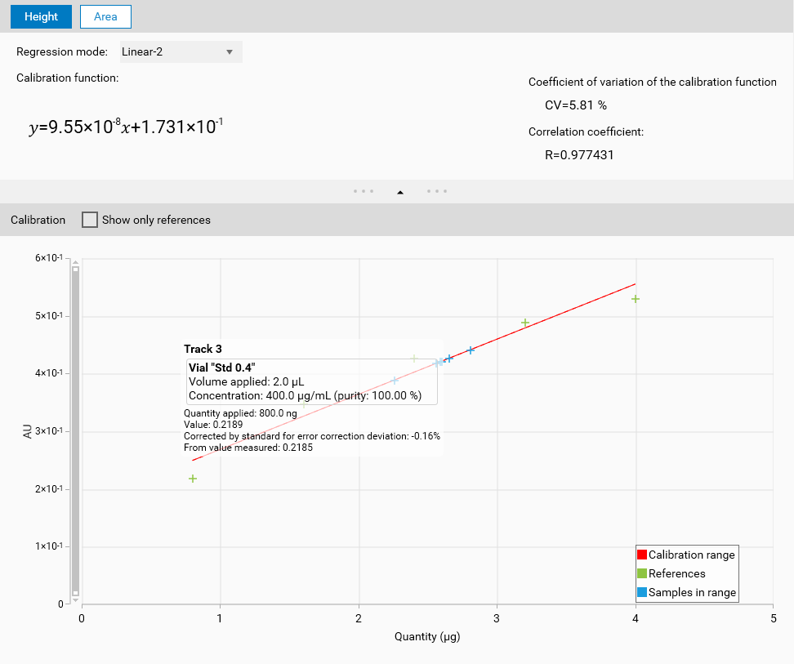
Task: Click the middle of the gray Y-axis range bar
Action: 75,431
